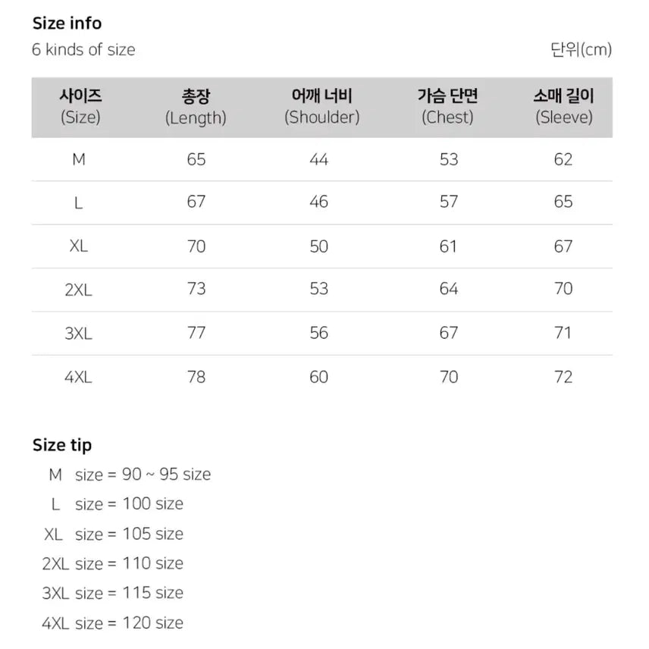Select the 'XL size = 105 size' tip line
Viewport: 649px width, 649px height.
click(x=114, y=534)
